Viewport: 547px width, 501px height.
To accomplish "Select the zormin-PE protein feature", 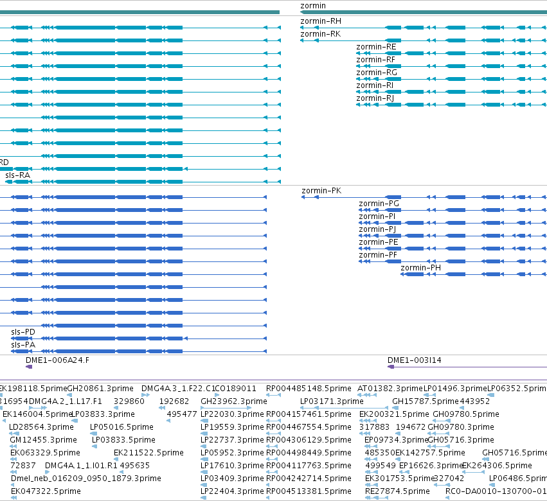I will click(453, 249).
